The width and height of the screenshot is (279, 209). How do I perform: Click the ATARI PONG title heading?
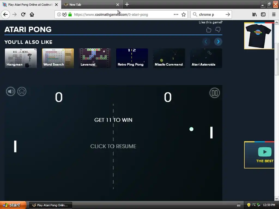(x=28, y=29)
